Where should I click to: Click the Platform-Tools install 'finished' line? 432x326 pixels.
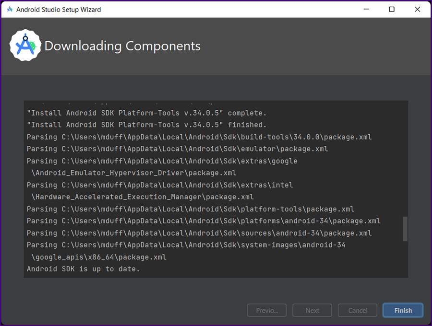tap(146, 125)
